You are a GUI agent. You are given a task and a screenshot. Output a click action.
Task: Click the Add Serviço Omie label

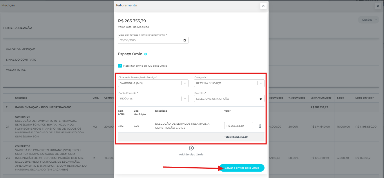pos(191,155)
